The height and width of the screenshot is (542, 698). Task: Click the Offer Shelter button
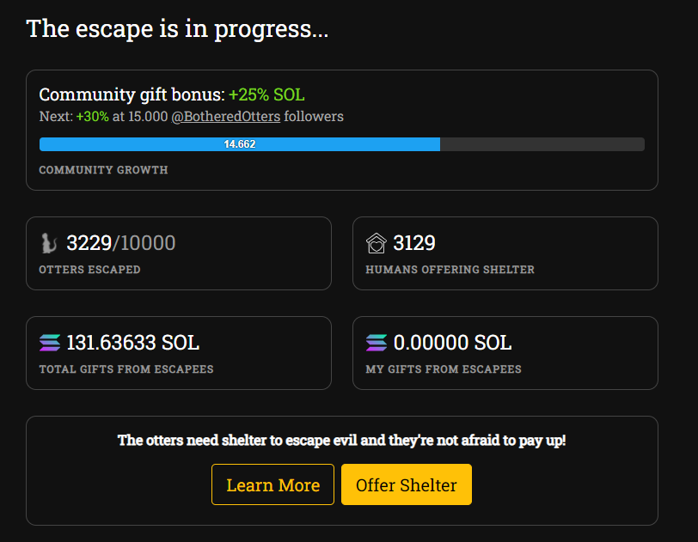[406, 484]
